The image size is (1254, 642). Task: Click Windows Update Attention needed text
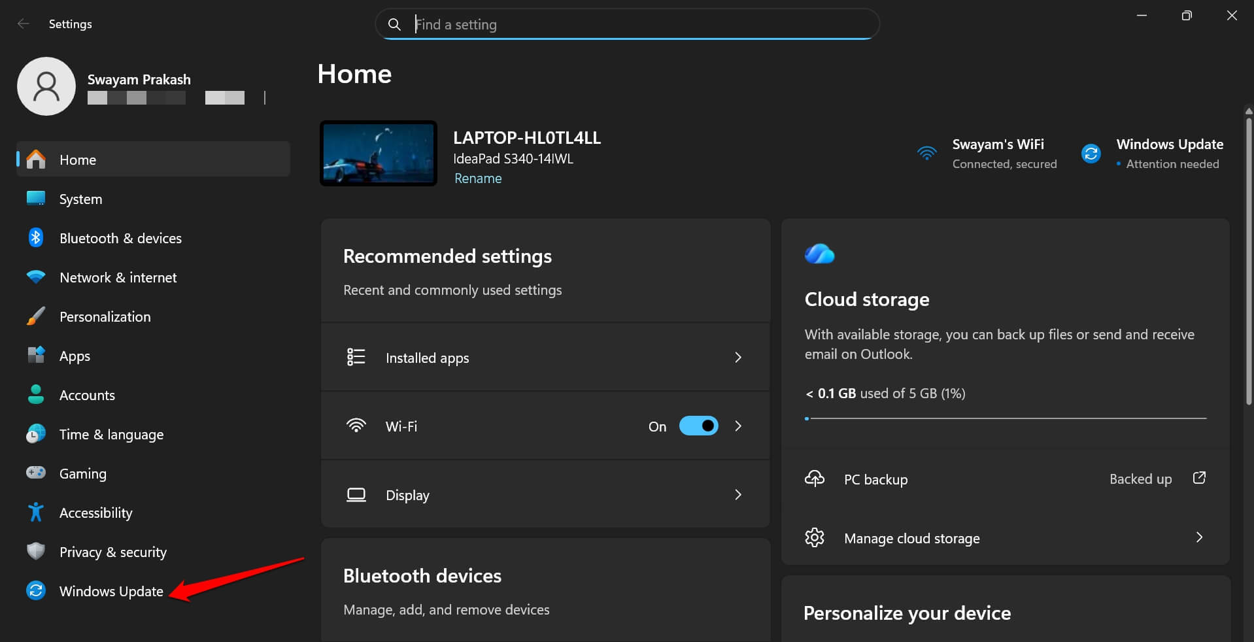(1169, 154)
